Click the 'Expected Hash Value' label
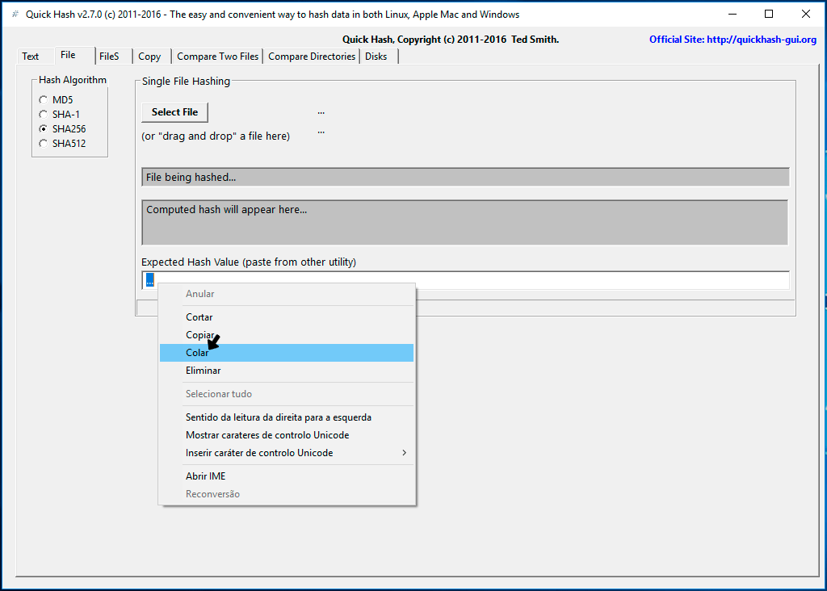 pos(249,262)
